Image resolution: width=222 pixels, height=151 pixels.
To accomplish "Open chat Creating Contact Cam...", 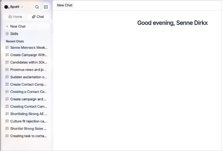I will pos(27,106).
